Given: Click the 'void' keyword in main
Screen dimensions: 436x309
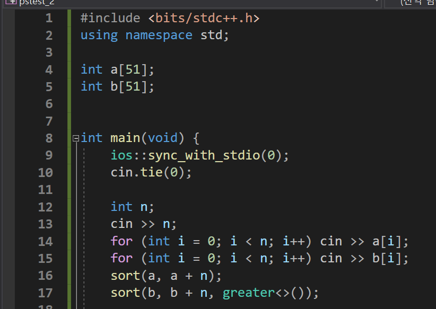Looking at the screenshot, I should pyautogui.click(x=162, y=138).
